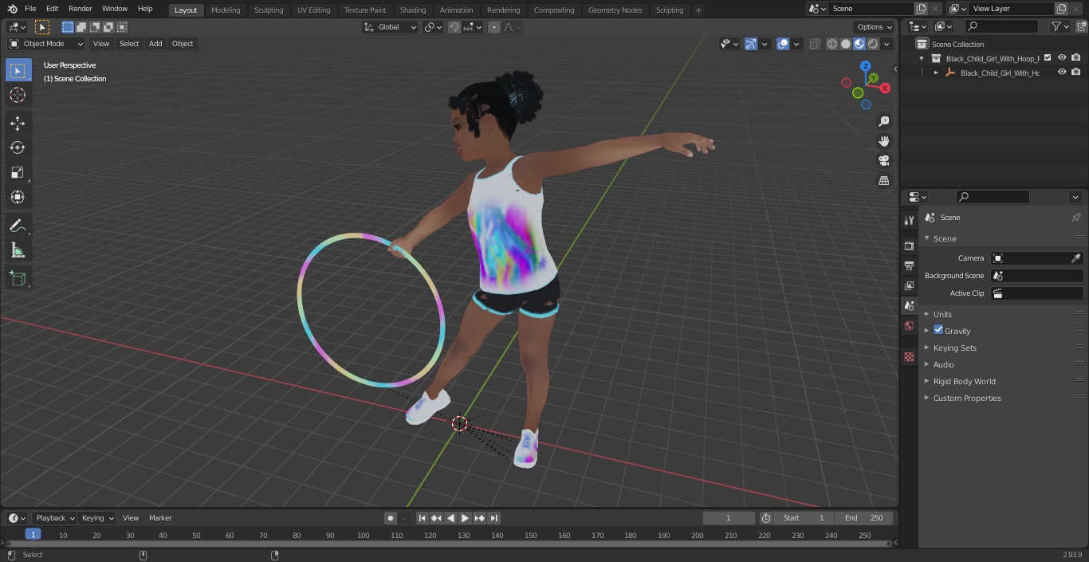
Task: Toggle snapping magnet icon in the header
Action: [x=454, y=27]
